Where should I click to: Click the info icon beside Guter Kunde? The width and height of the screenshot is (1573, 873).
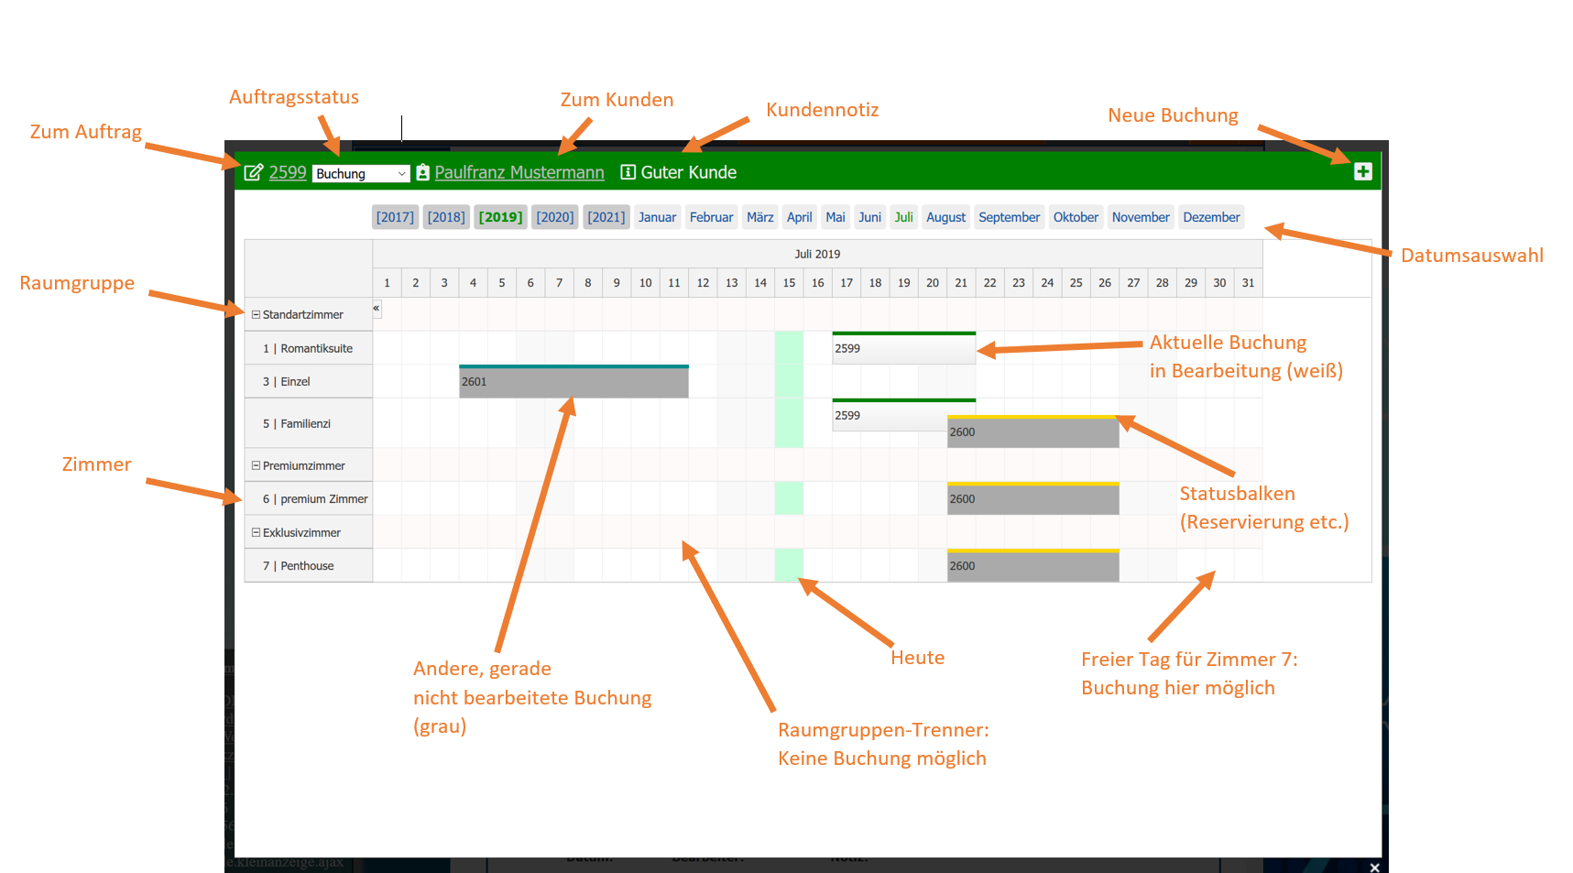(628, 172)
